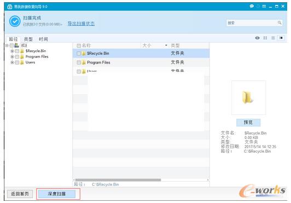Check Program Files checkbox in the tree
Image resolution: width=291 pixels, height=203 pixels.
click(17, 57)
